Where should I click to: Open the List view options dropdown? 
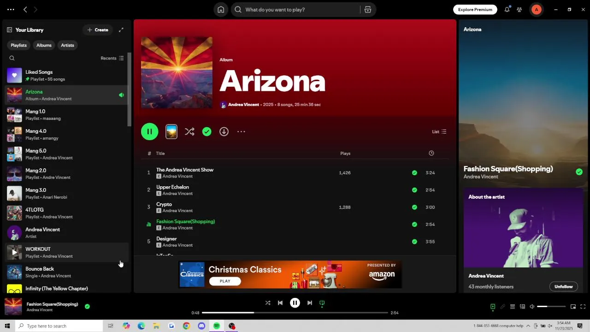click(x=439, y=132)
